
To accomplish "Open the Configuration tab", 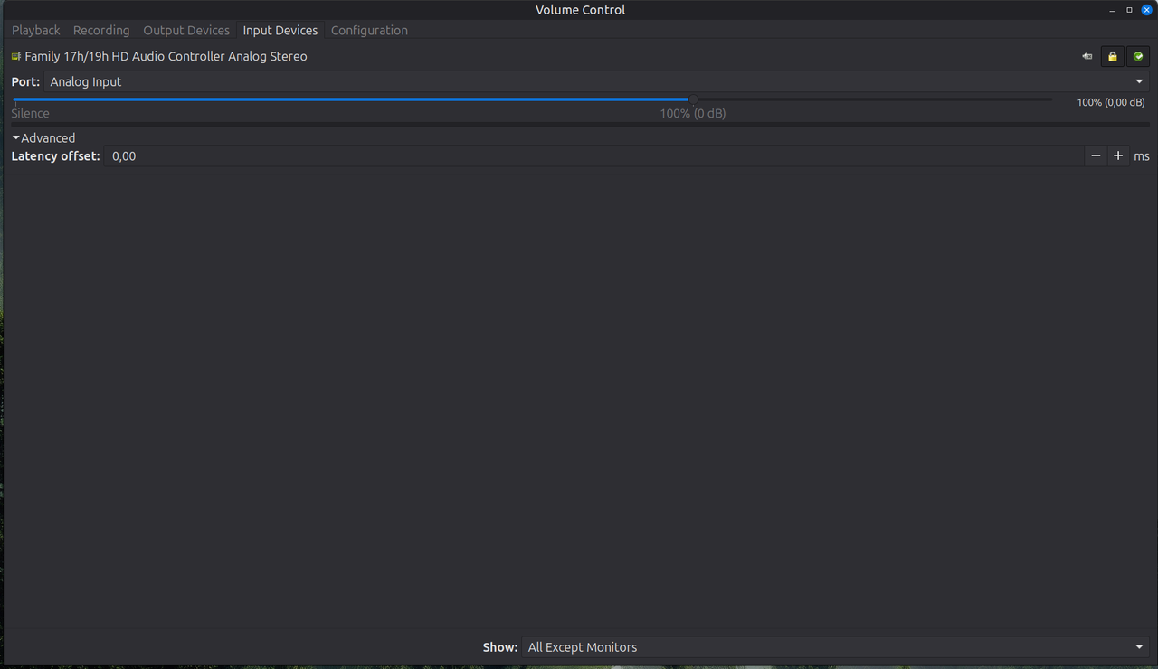I will point(369,30).
